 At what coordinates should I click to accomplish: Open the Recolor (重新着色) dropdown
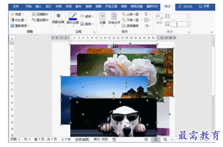pos(20,26)
